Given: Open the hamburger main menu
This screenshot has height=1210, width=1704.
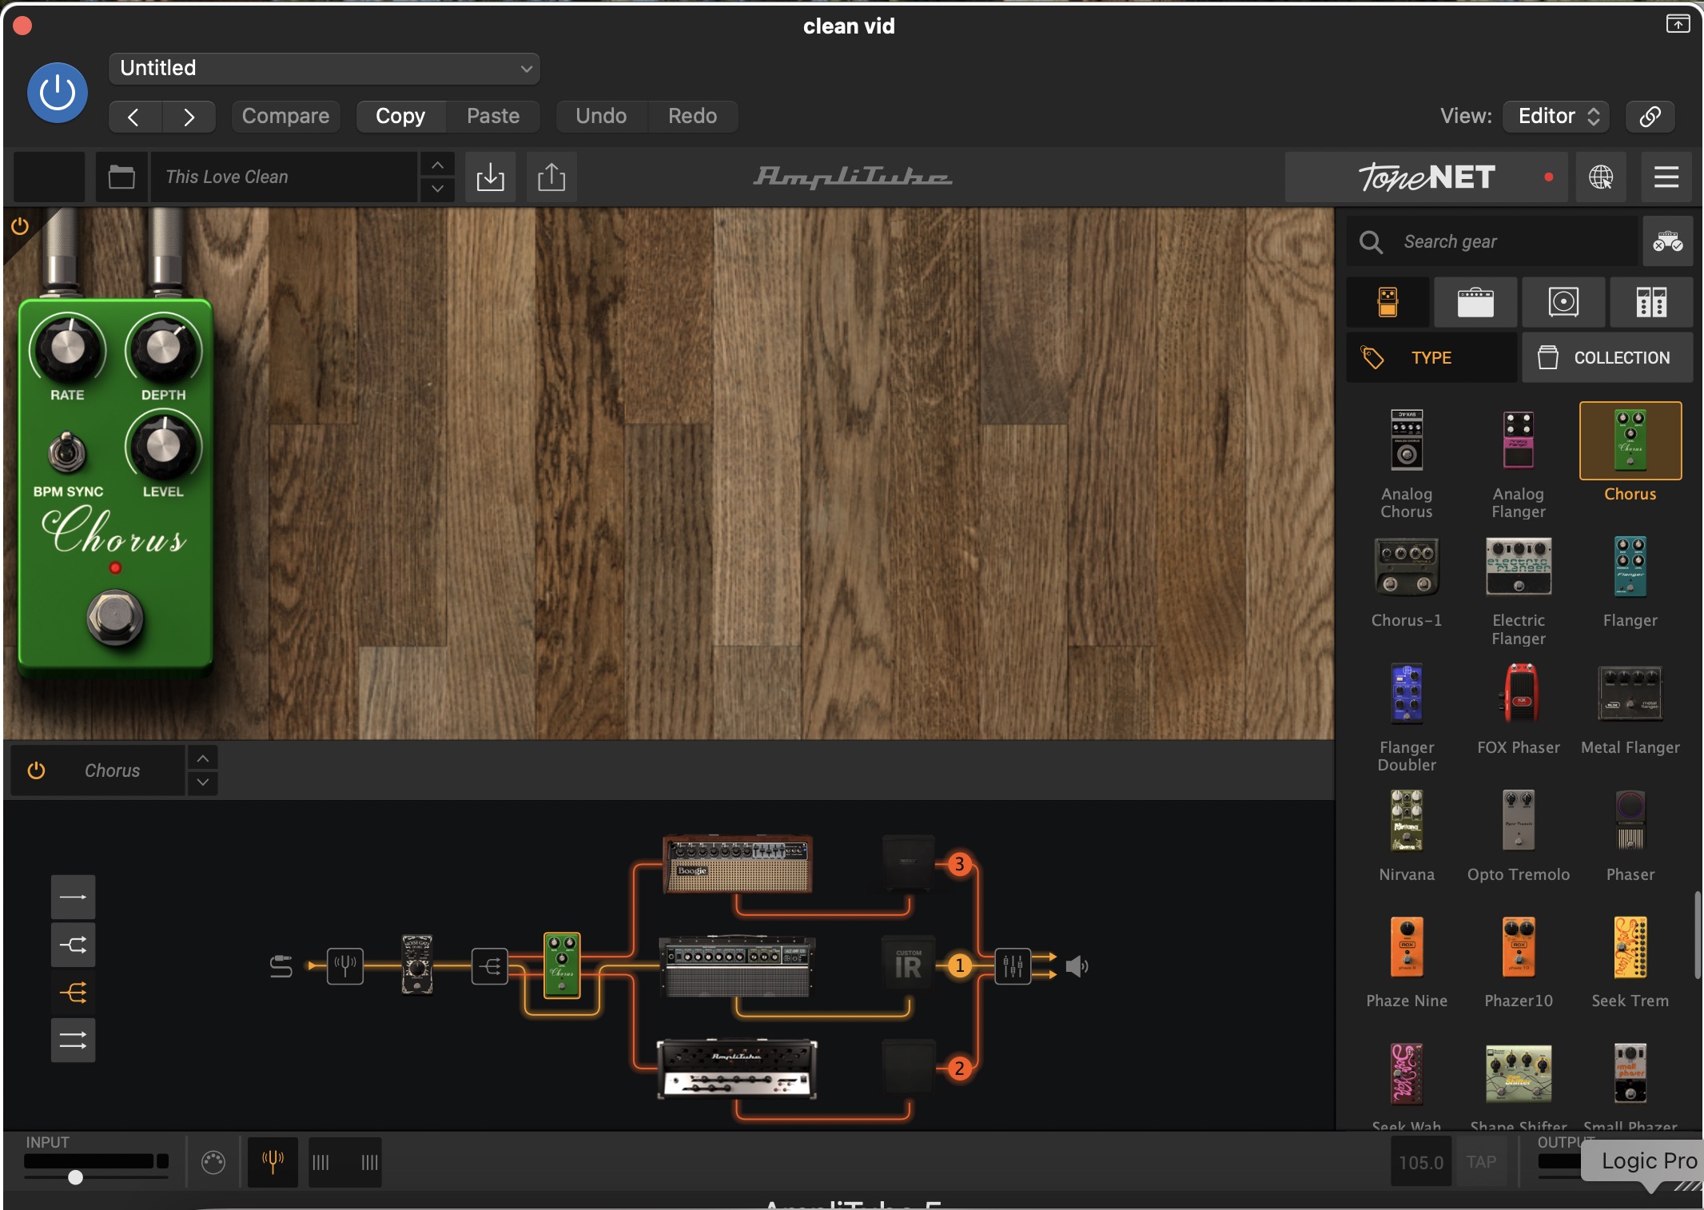Looking at the screenshot, I should 1666,177.
